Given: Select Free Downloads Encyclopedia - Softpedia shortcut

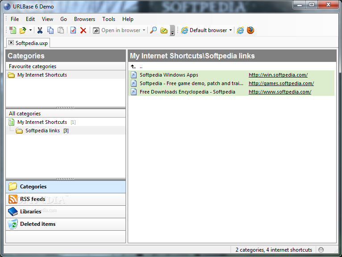Looking at the screenshot, I should pos(188,92).
